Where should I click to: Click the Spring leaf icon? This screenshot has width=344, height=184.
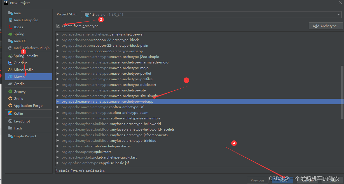[10, 34]
